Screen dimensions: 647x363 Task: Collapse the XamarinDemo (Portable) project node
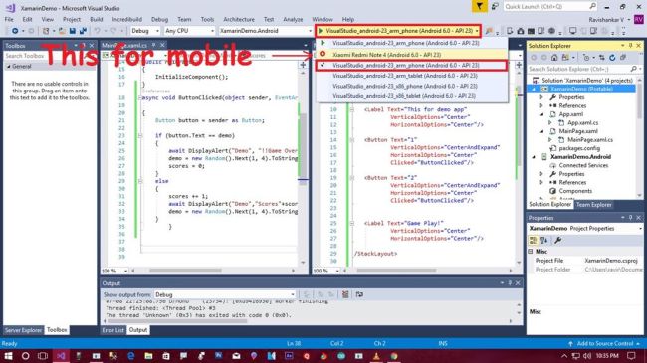(534, 89)
